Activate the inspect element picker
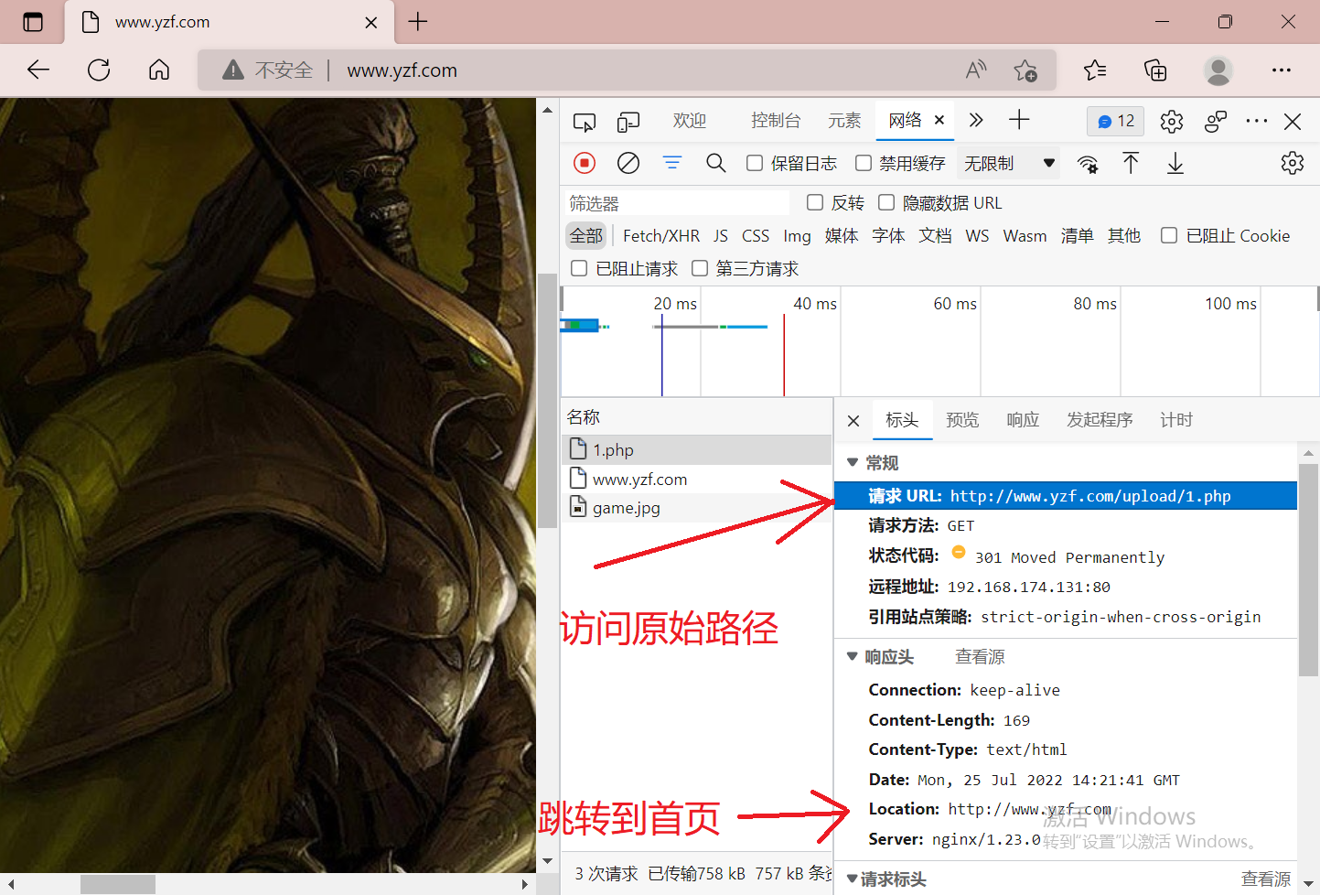Viewport: 1320px width, 895px height. [x=584, y=120]
